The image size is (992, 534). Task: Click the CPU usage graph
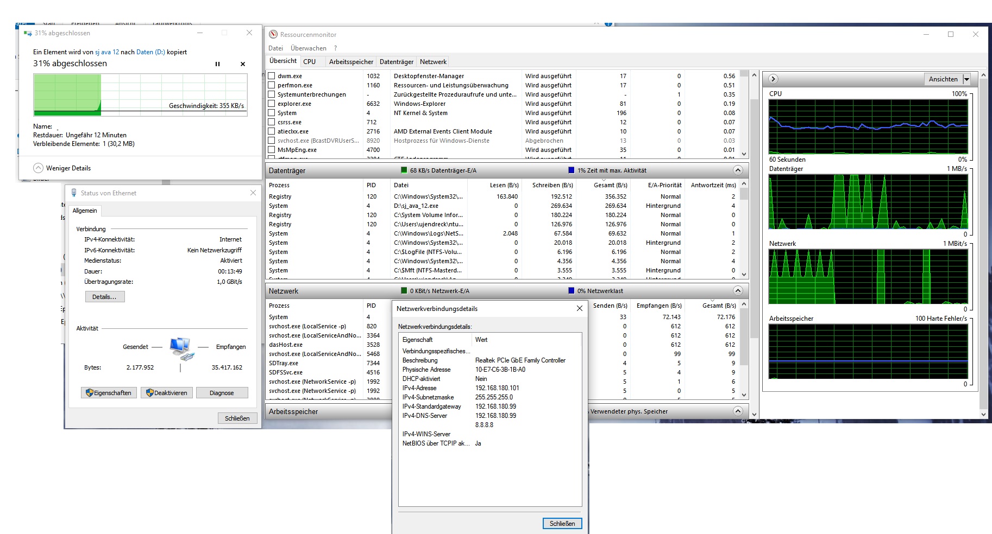click(x=868, y=126)
